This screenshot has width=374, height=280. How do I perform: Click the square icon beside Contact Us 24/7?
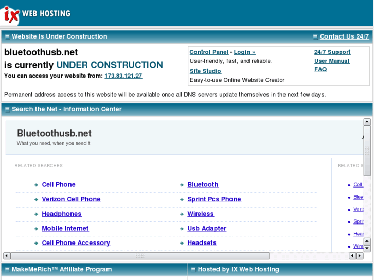point(315,37)
